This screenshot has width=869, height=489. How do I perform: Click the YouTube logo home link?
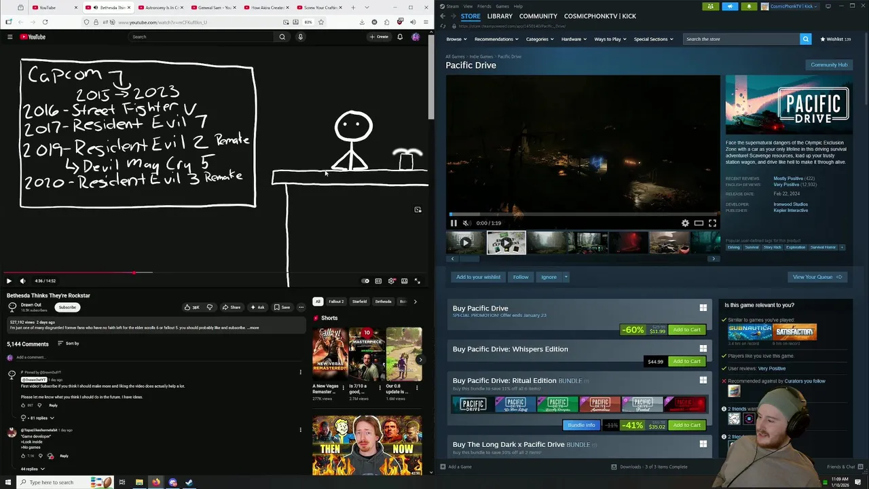(x=33, y=37)
